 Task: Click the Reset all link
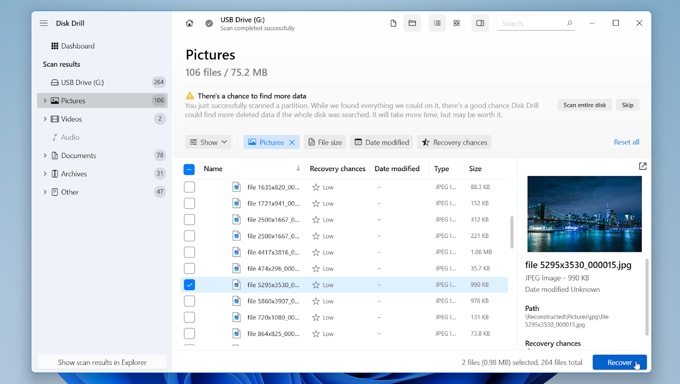(626, 142)
